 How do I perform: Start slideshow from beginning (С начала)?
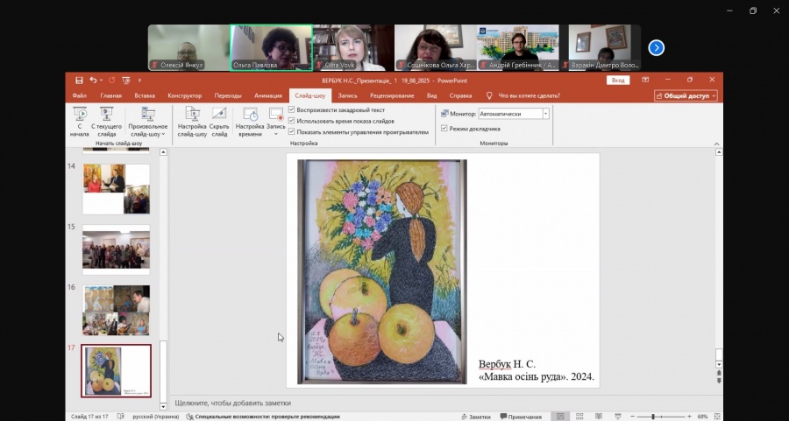(80, 120)
